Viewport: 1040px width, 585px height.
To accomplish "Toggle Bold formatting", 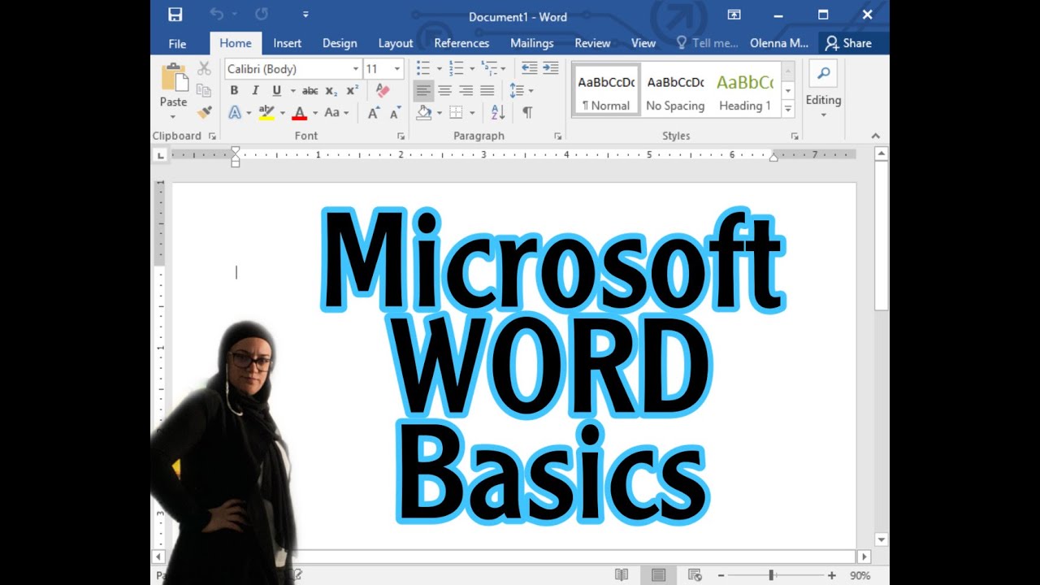I will [x=234, y=91].
